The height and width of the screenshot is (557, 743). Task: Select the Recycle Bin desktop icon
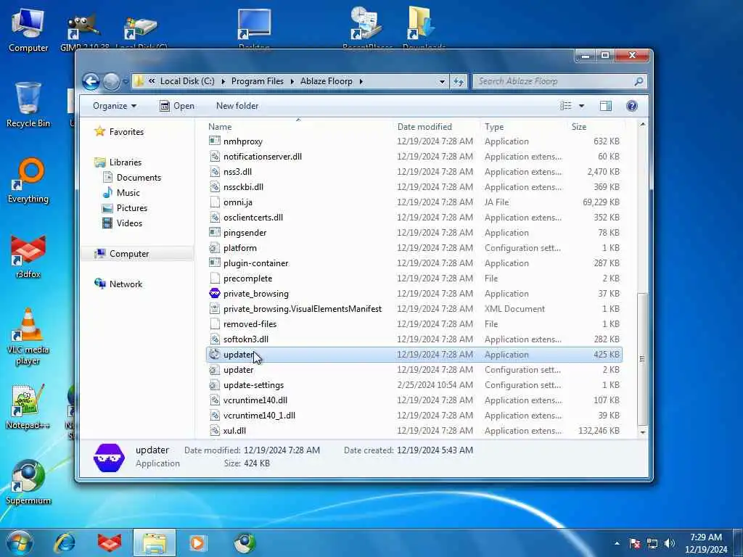[28, 104]
